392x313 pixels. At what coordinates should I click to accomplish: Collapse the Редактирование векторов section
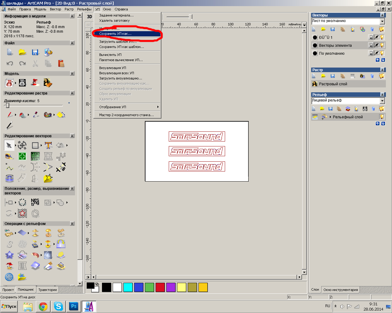(72, 136)
